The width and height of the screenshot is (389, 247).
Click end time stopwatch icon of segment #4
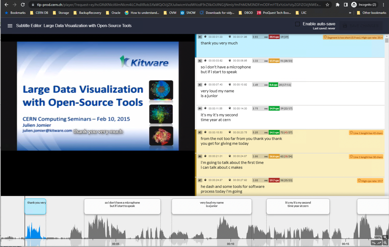230,108
